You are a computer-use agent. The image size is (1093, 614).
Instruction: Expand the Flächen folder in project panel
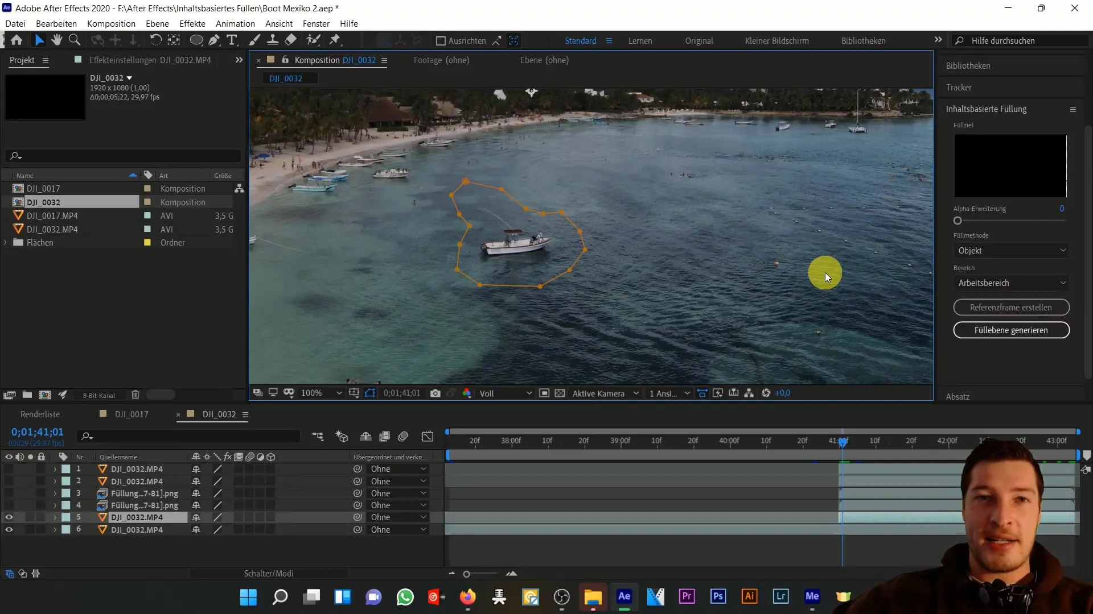pyautogui.click(x=6, y=243)
